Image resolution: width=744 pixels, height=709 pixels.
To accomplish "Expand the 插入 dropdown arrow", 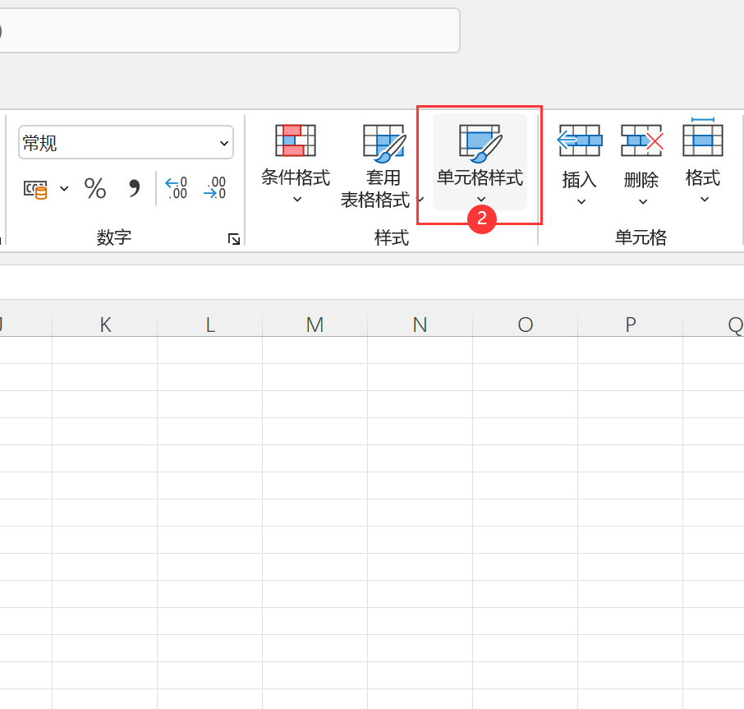I will pos(581,201).
